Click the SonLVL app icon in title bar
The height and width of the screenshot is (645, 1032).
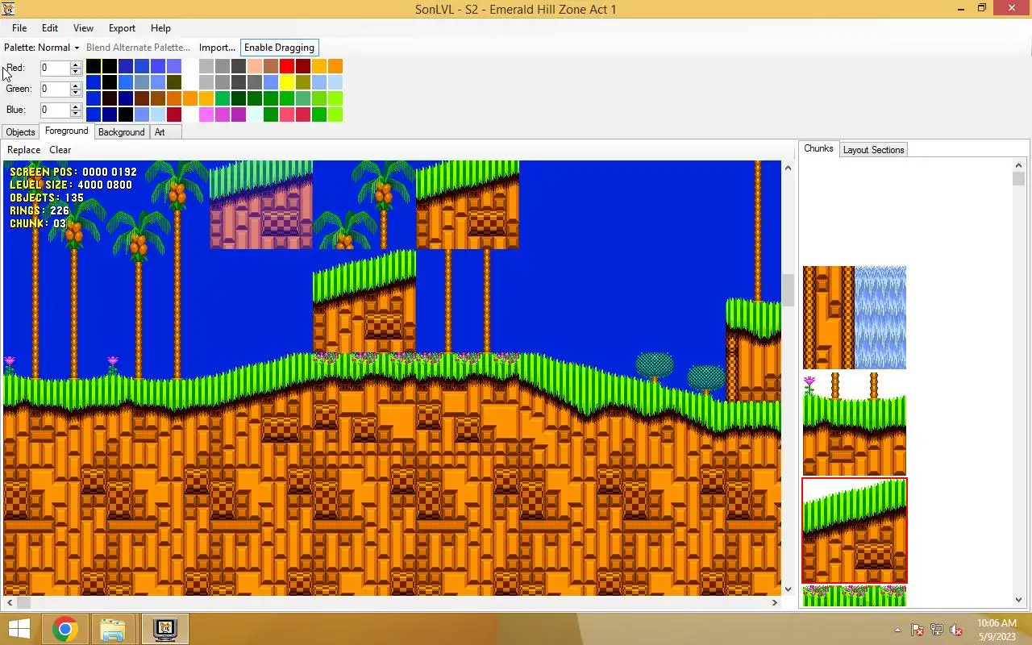click(x=8, y=9)
